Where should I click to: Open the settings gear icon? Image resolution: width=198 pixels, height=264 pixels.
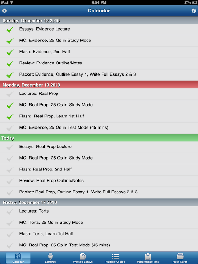(4, 11)
